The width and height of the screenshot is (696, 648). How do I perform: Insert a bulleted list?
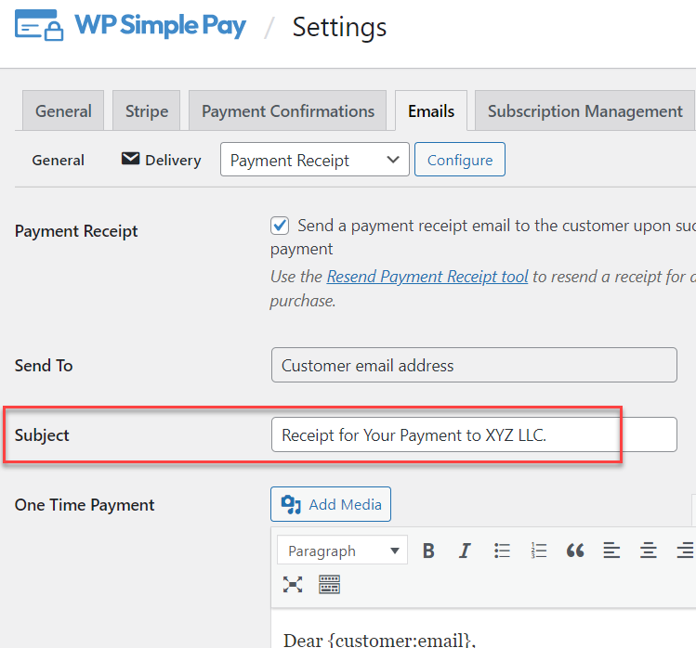tap(502, 551)
